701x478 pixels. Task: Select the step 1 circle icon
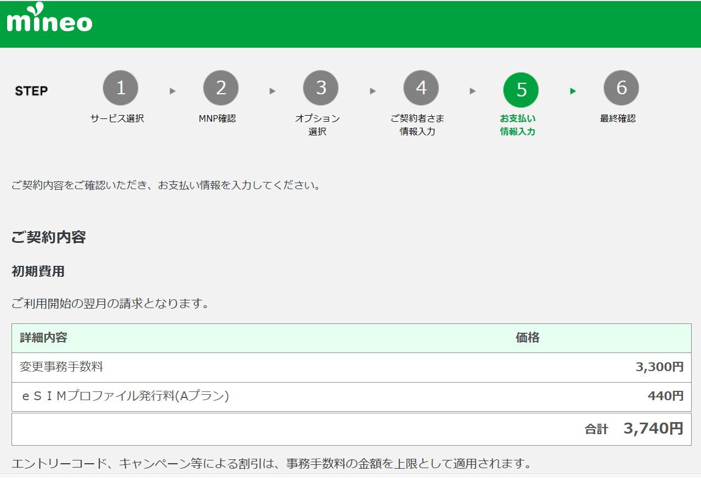121,88
